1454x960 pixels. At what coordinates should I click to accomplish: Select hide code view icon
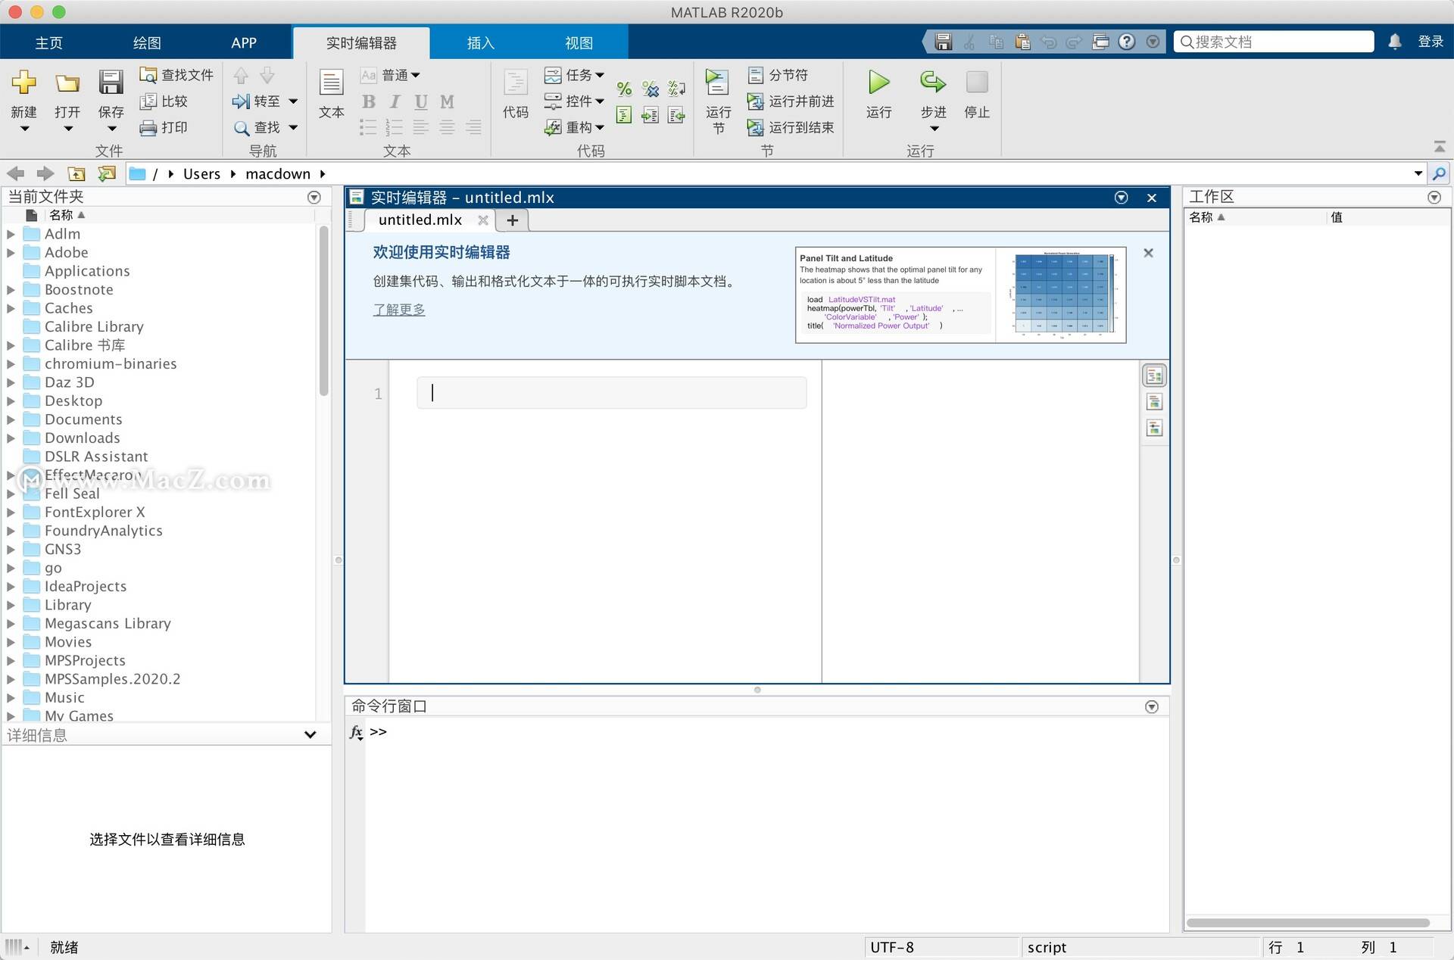[x=1154, y=429]
